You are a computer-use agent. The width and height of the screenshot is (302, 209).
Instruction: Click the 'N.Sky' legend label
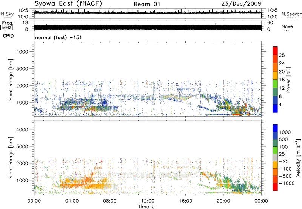pos(7,14)
